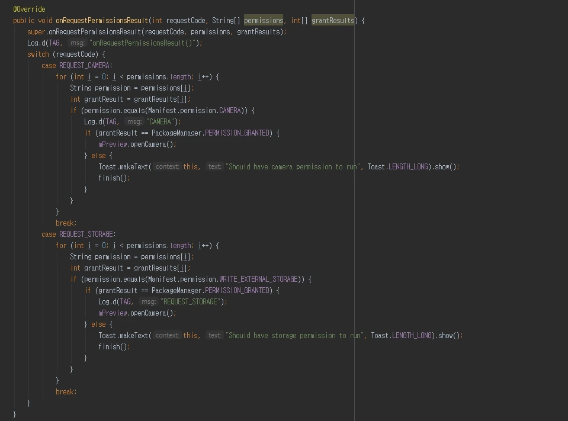Click the "Should have camera permission to run" string
Viewport: 568px width, 421px height.
(293, 166)
